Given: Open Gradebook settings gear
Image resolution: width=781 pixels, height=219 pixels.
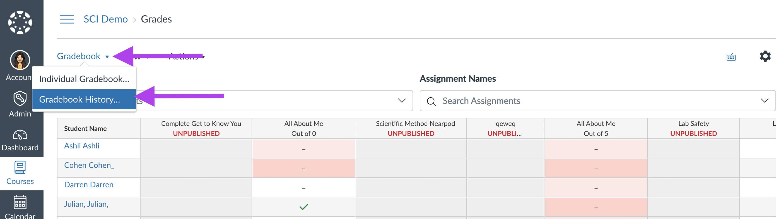Looking at the screenshot, I should tap(765, 56).
